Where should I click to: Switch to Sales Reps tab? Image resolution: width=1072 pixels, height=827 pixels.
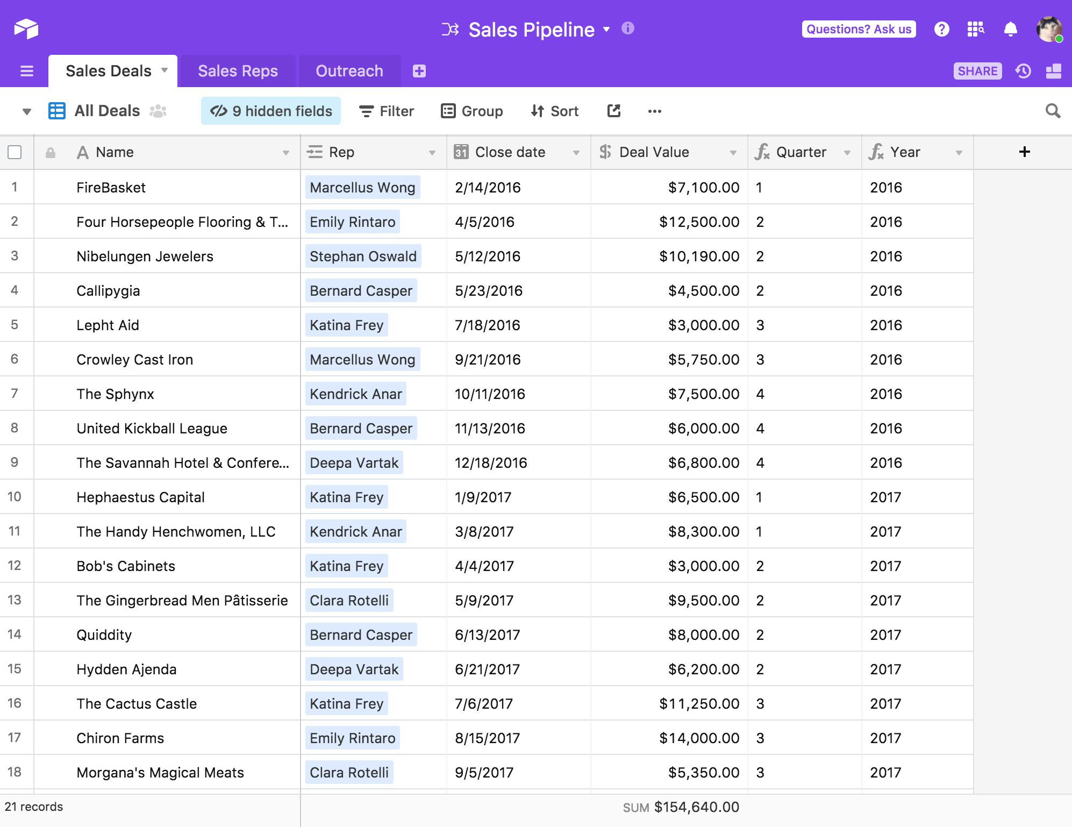(x=238, y=71)
